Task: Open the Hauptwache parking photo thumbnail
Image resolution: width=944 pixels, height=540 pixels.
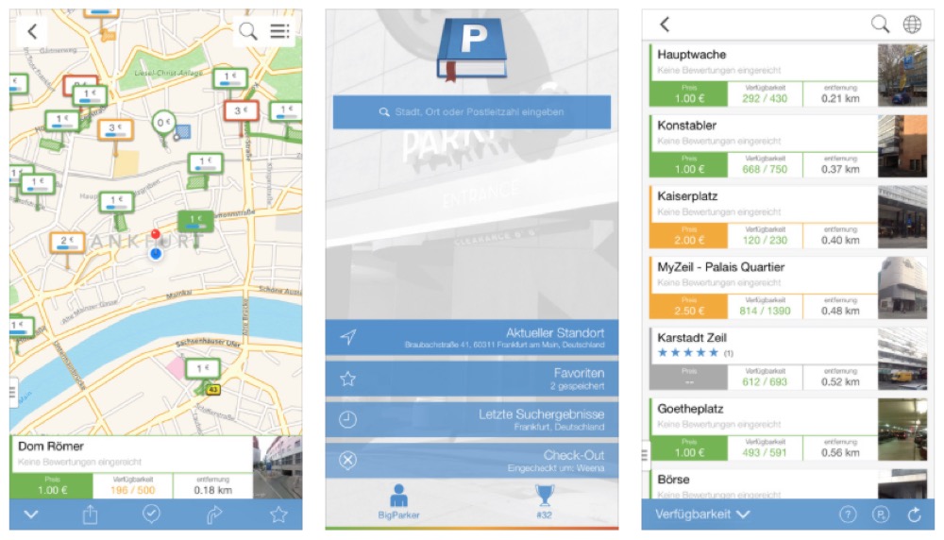Action: pos(902,76)
